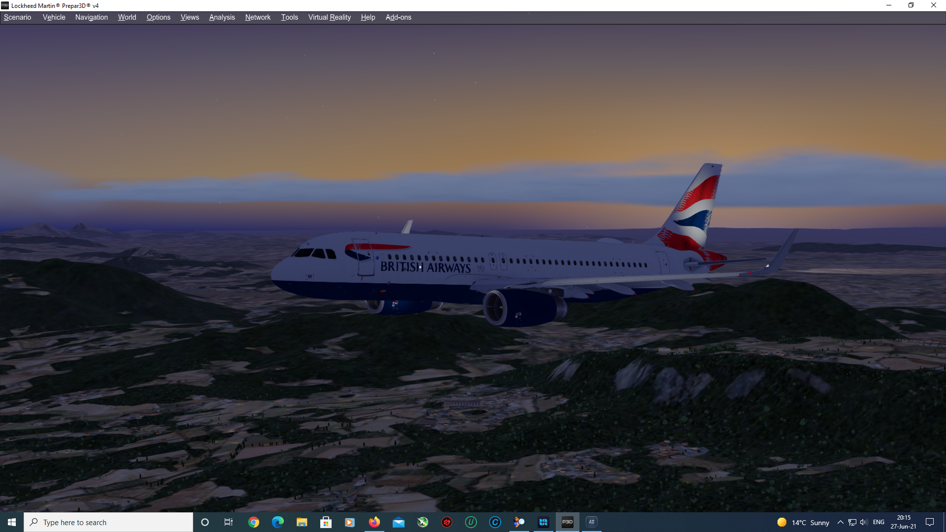Image resolution: width=946 pixels, height=532 pixels.
Task: Click the volume speaker tray icon
Action: 863,522
